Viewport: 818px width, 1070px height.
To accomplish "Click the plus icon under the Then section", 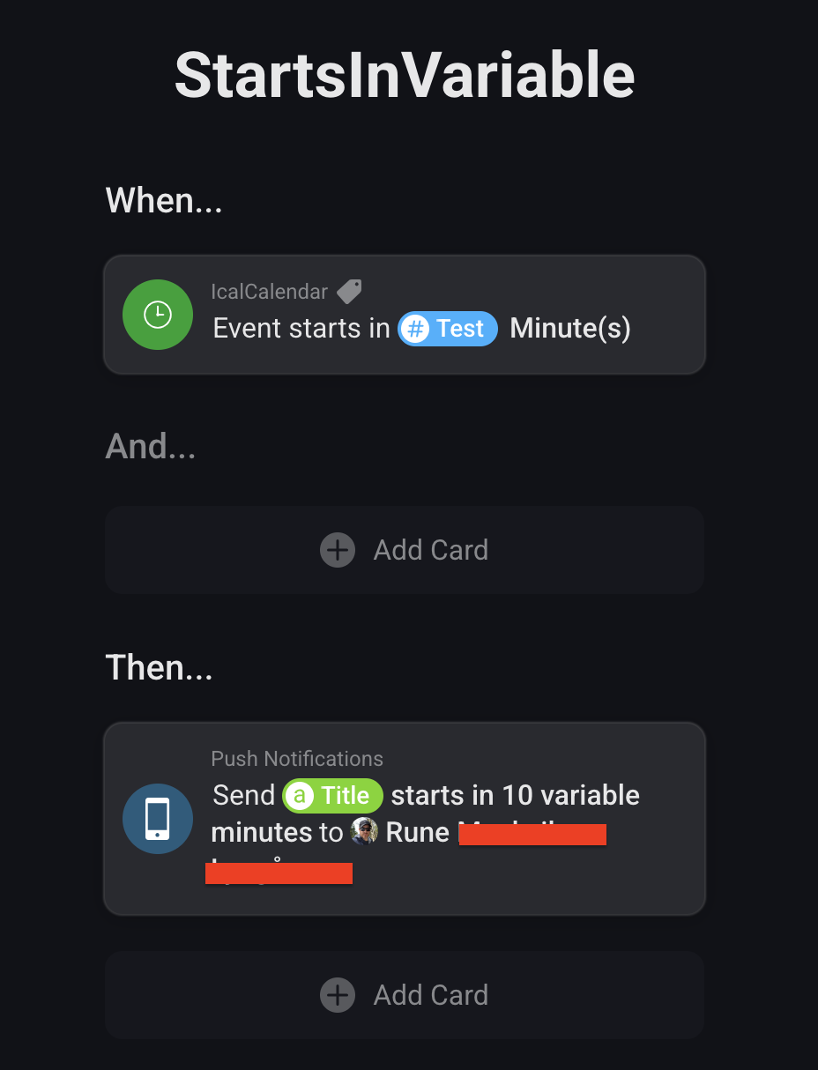I will [338, 995].
